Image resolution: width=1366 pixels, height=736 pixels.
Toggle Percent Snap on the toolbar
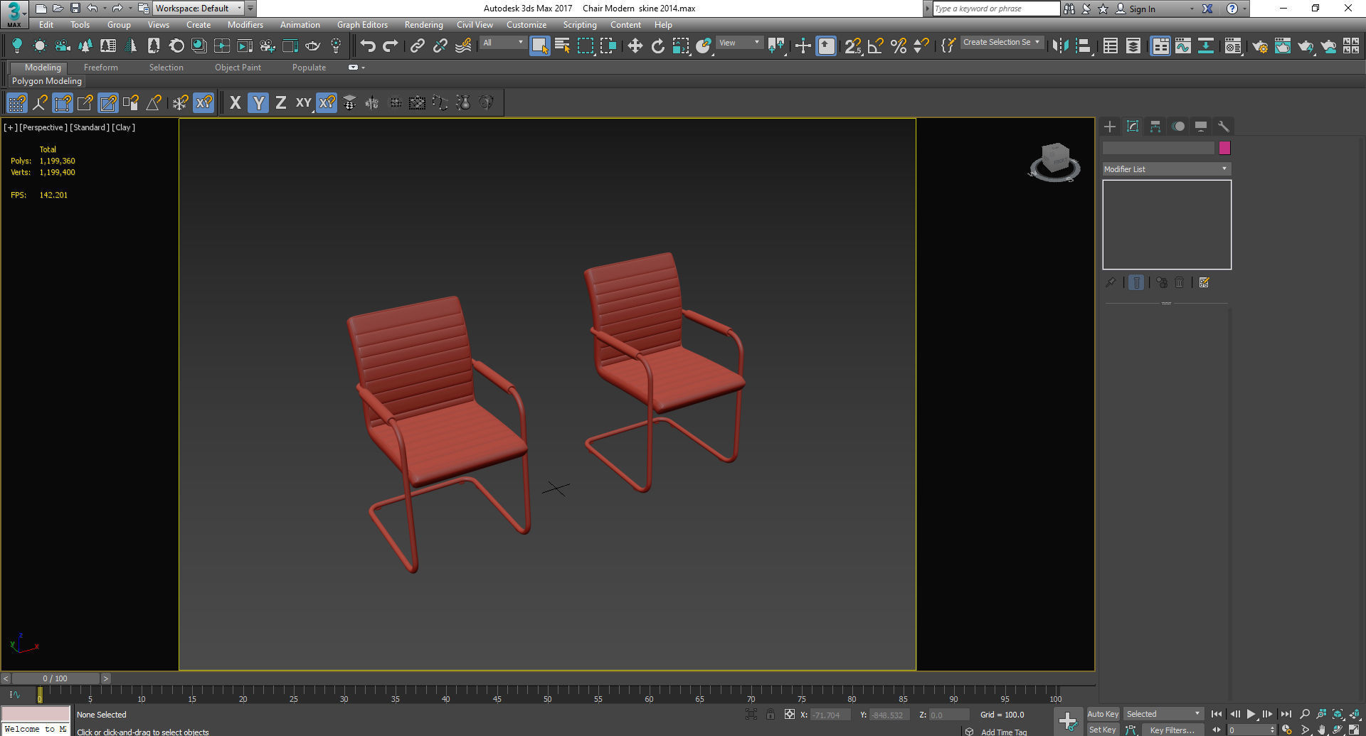pos(899,46)
